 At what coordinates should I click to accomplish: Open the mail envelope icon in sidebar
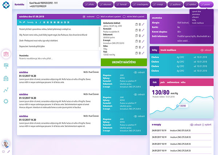tap(6, 78)
